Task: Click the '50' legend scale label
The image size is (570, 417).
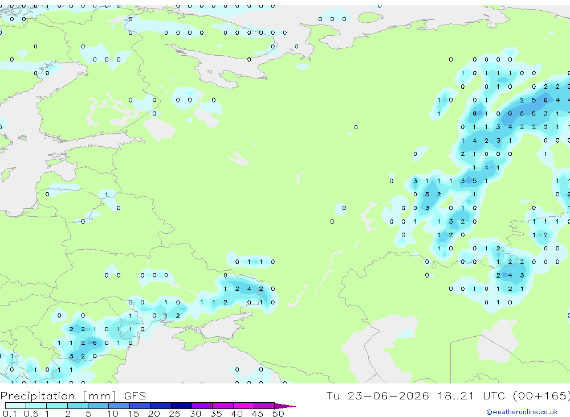Action: [278, 414]
